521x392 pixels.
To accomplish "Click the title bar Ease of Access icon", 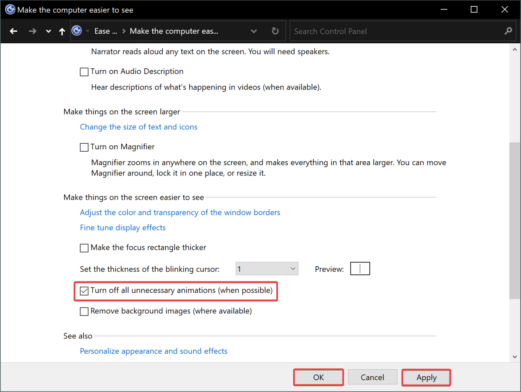I will (10, 10).
